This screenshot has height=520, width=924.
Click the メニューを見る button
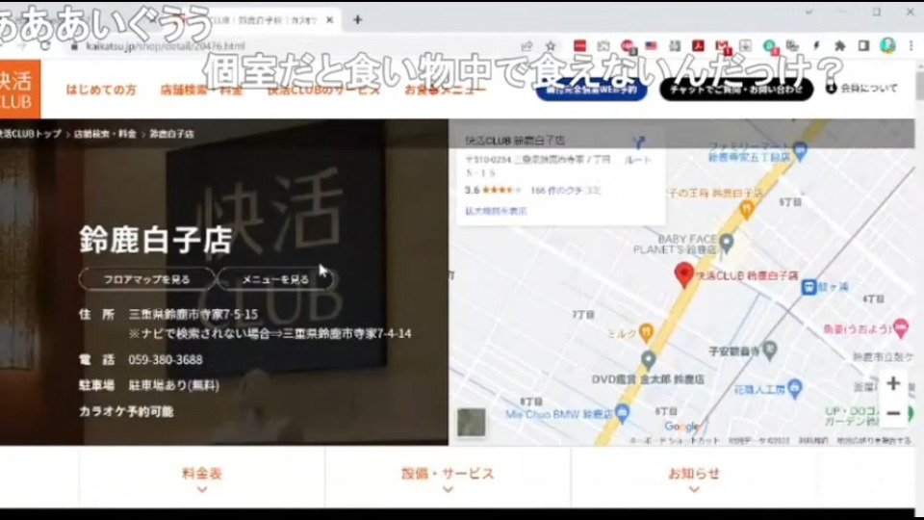[275, 279]
